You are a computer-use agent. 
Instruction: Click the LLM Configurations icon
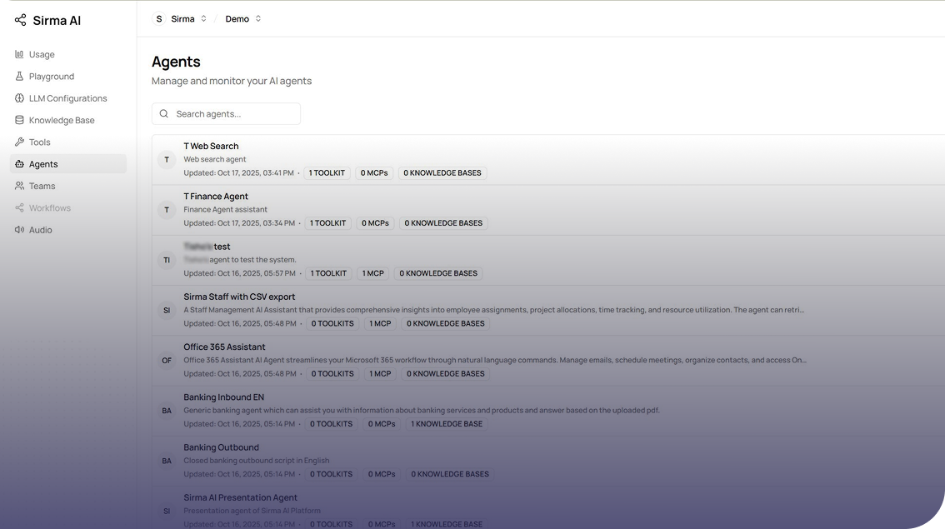[19, 98]
